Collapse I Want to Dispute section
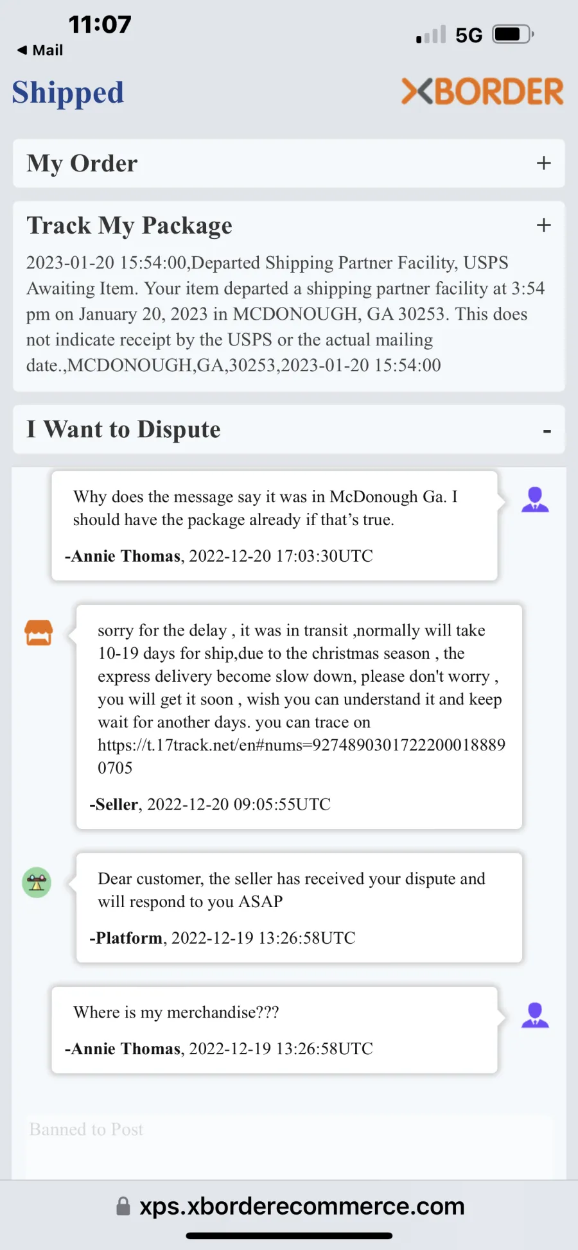 [547, 431]
